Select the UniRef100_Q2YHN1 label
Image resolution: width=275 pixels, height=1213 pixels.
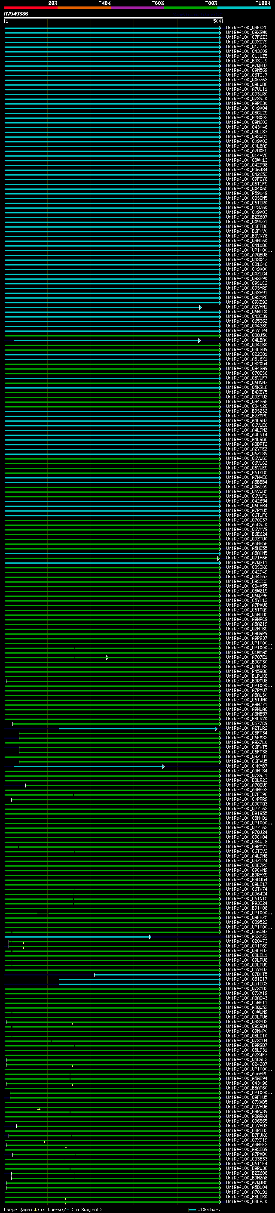pyautogui.click(x=247, y=307)
